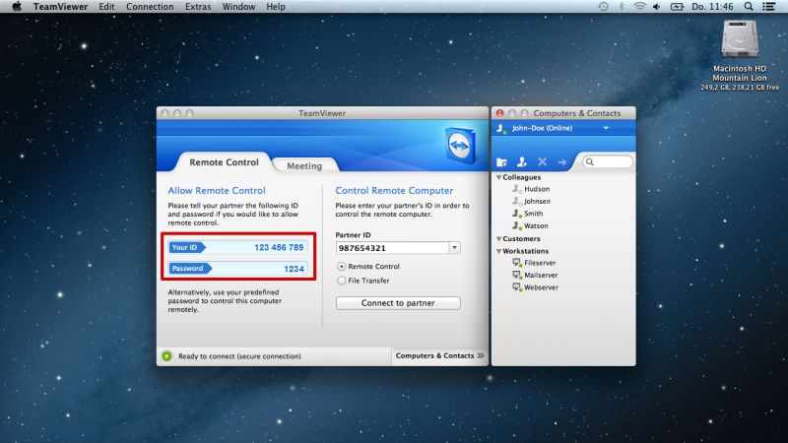Click the Password value 1234
Image resolution: width=788 pixels, height=443 pixels.
tap(294, 269)
